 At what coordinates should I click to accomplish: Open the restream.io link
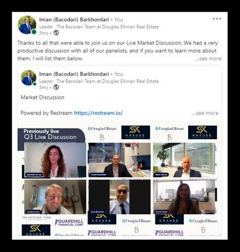(99, 113)
